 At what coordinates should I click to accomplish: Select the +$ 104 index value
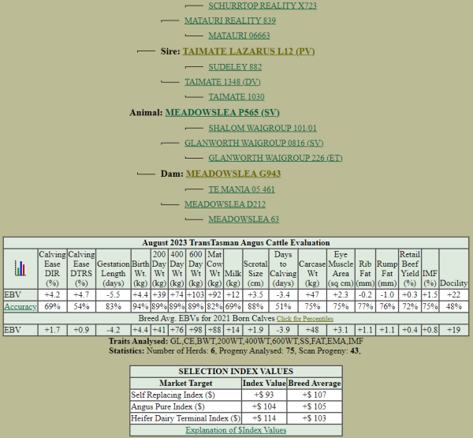coord(264,407)
